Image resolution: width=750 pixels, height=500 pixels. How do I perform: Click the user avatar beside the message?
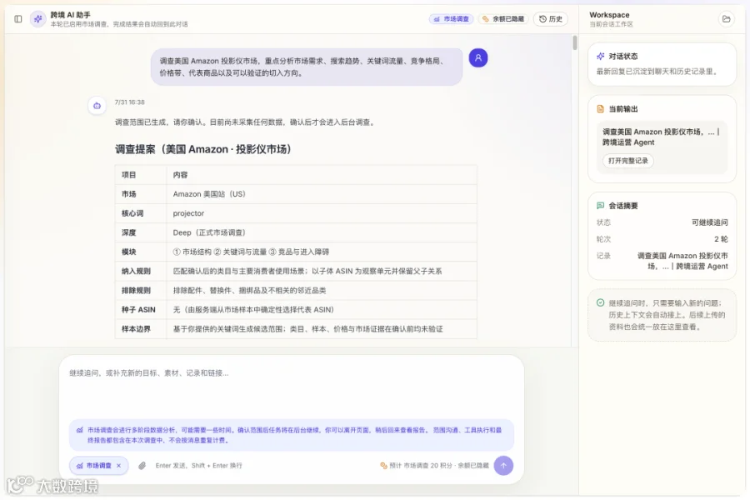477,57
